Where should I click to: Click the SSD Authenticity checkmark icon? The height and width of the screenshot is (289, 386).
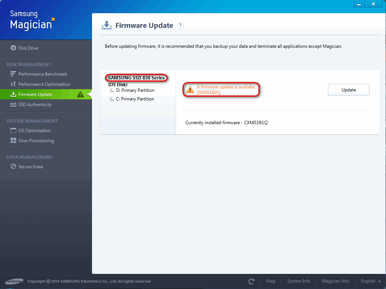pos(13,105)
